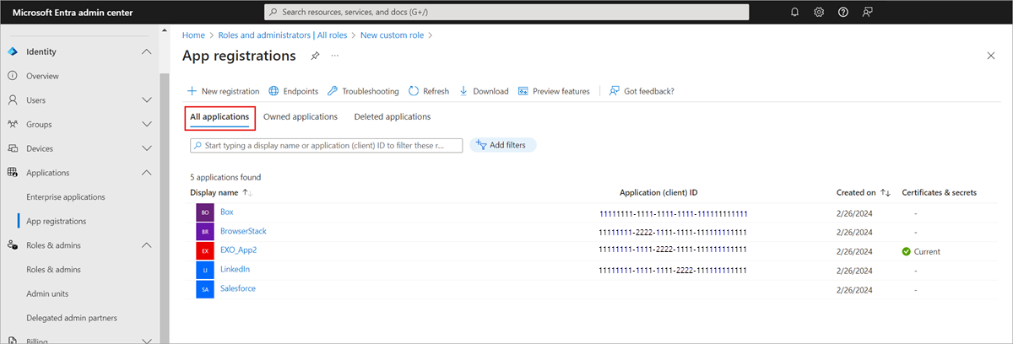Open the Box application link
The height and width of the screenshot is (344, 1013).
click(x=226, y=212)
